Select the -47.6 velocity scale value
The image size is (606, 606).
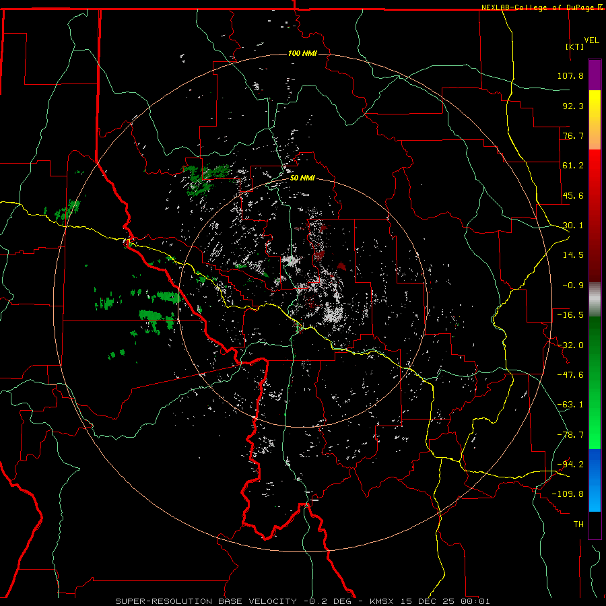click(x=570, y=375)
